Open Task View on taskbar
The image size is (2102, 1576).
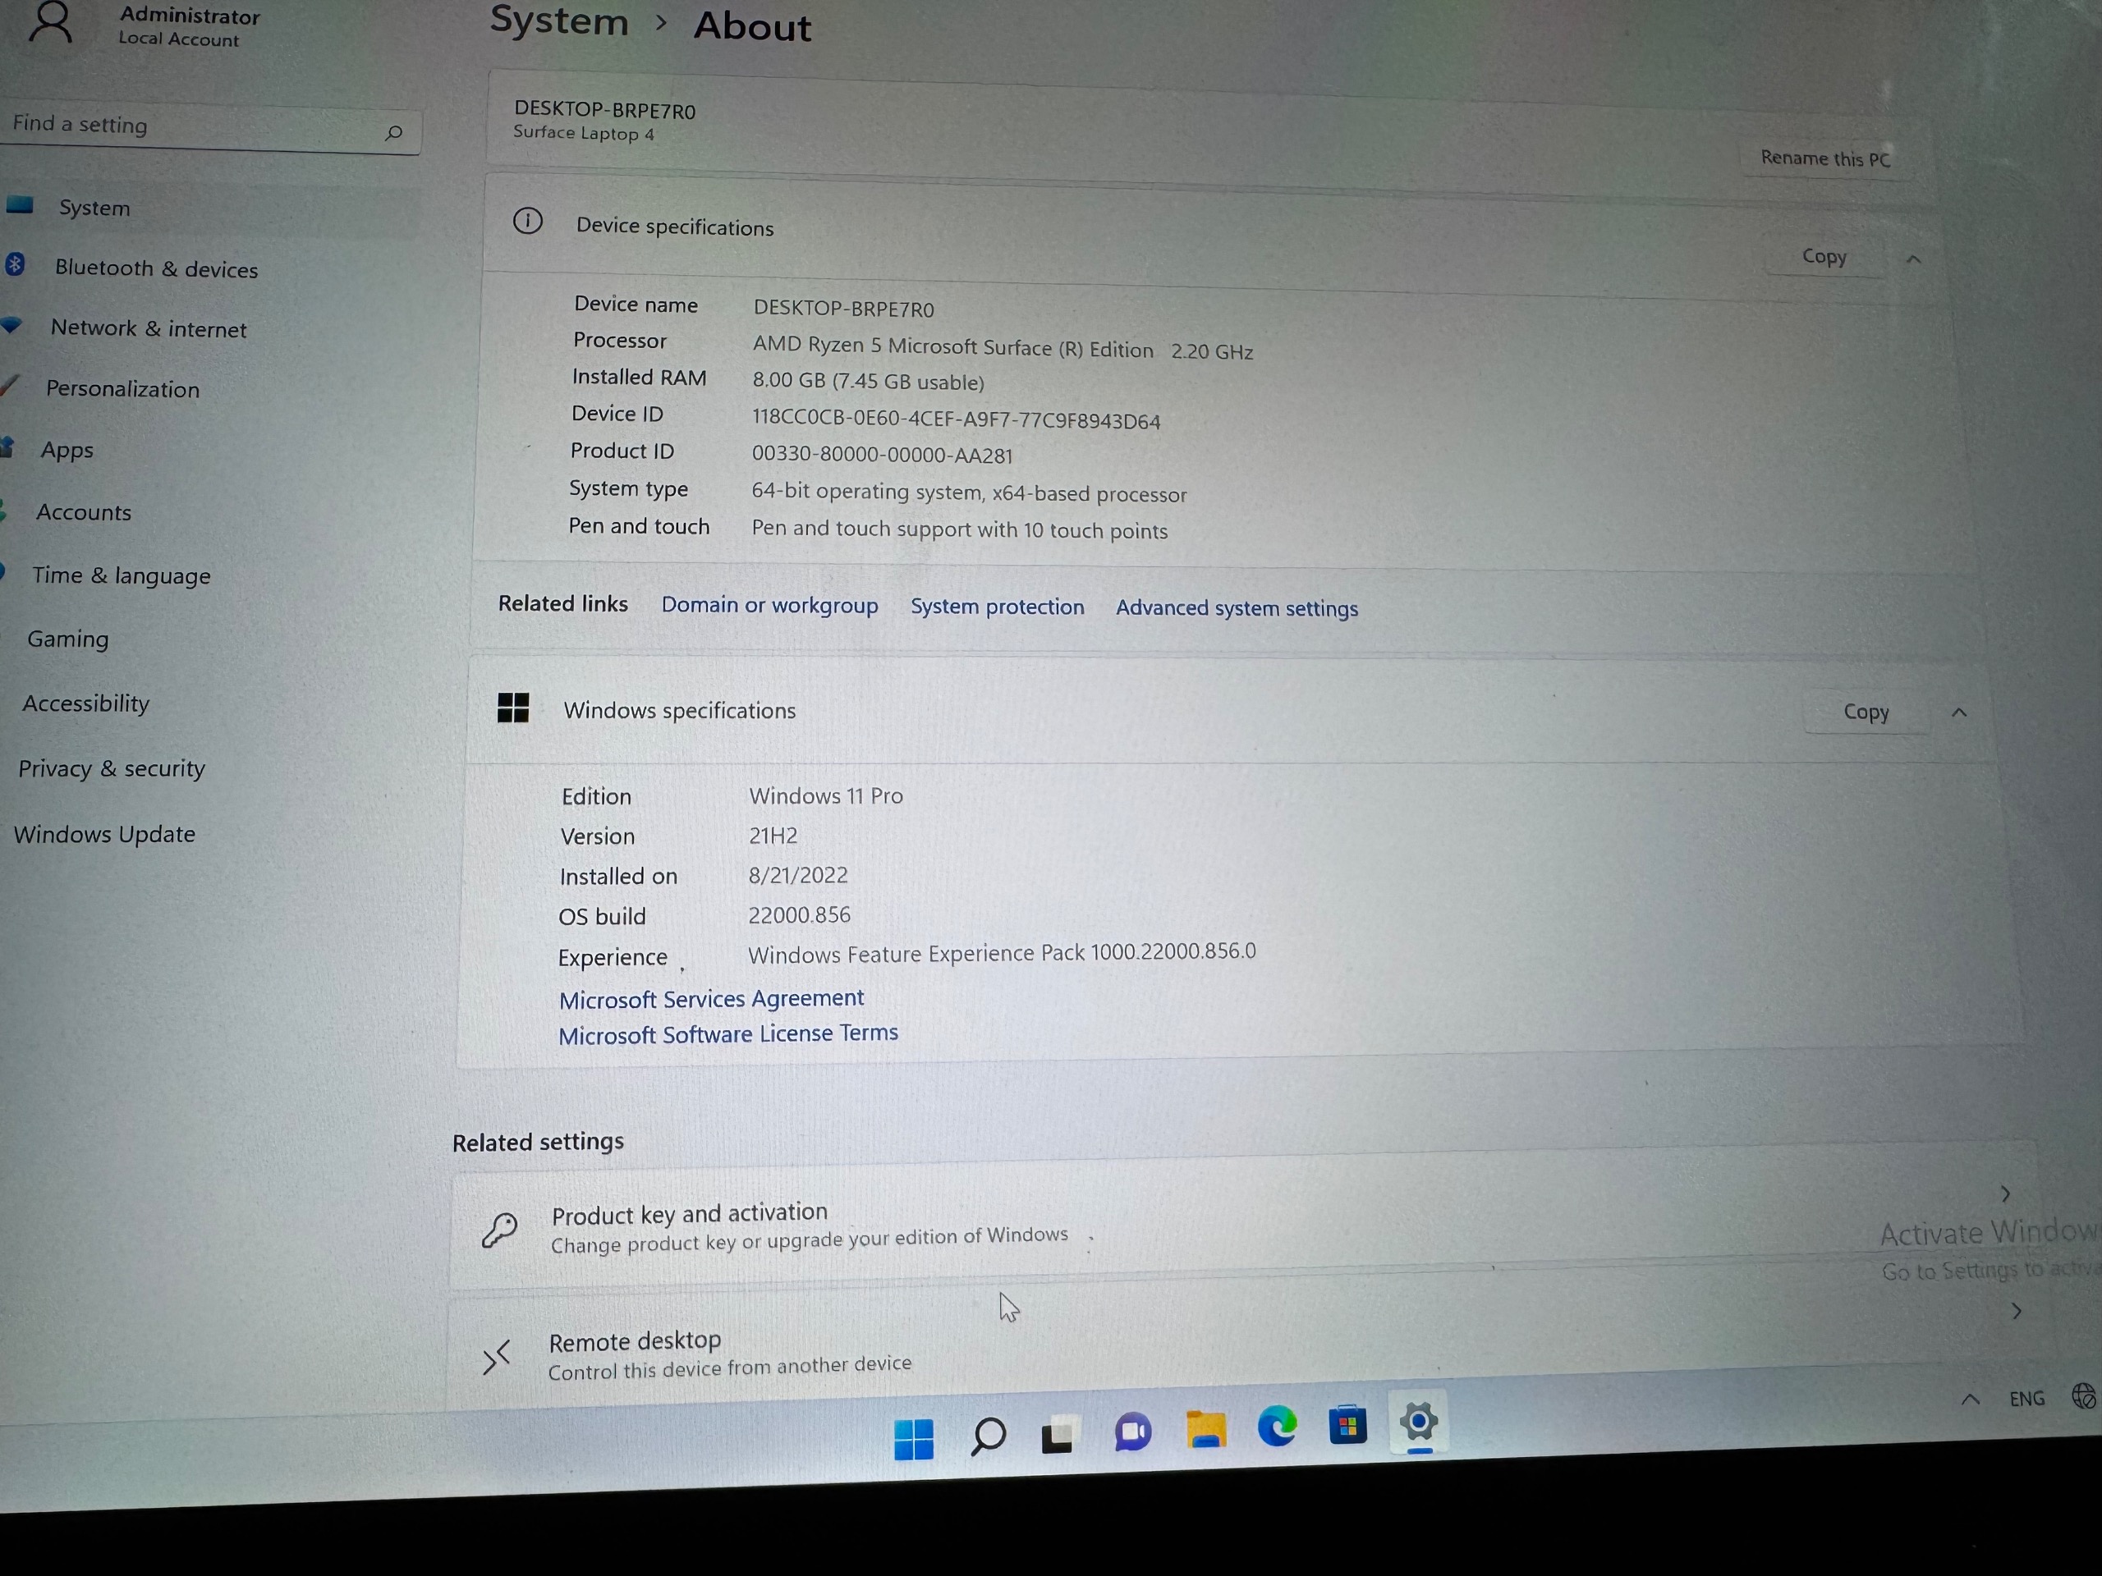(1058, 1436)
